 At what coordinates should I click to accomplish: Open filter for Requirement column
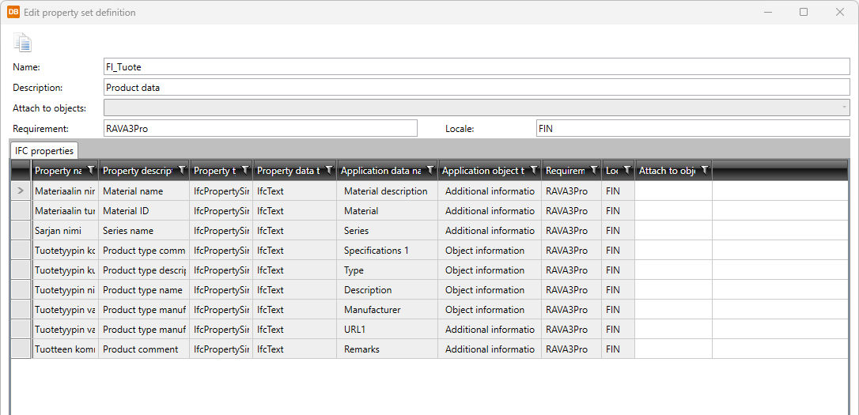coord(594,170)
